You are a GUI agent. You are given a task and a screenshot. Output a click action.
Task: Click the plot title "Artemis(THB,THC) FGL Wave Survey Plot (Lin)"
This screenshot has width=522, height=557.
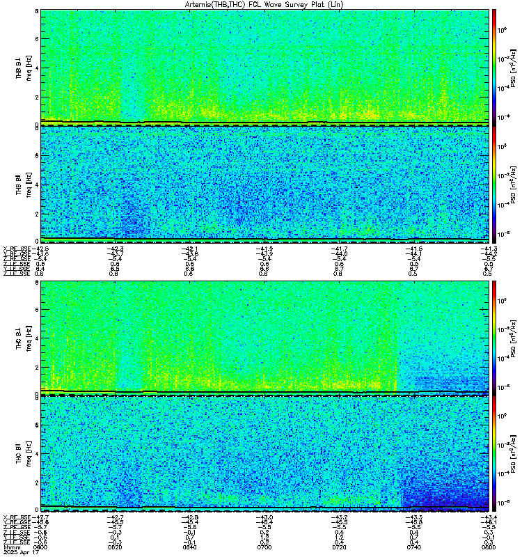(x=264, y=5)
